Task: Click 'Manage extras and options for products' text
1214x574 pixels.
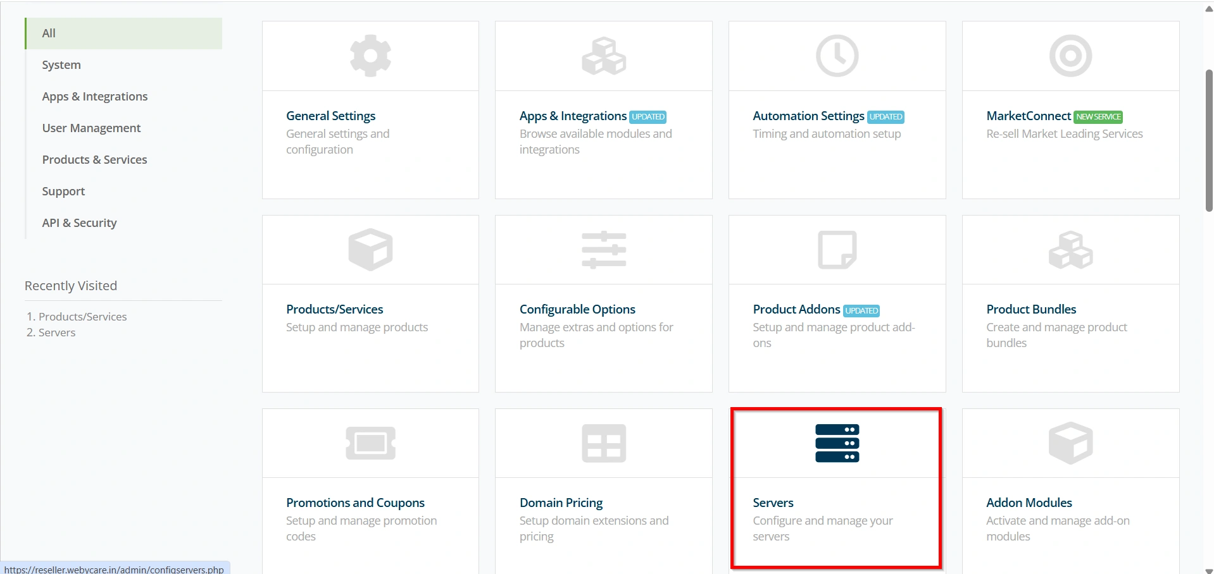Action: click(596, 335)
